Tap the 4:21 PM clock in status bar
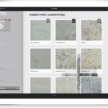This screenshot has height=108, width=108. pos(54,9)
